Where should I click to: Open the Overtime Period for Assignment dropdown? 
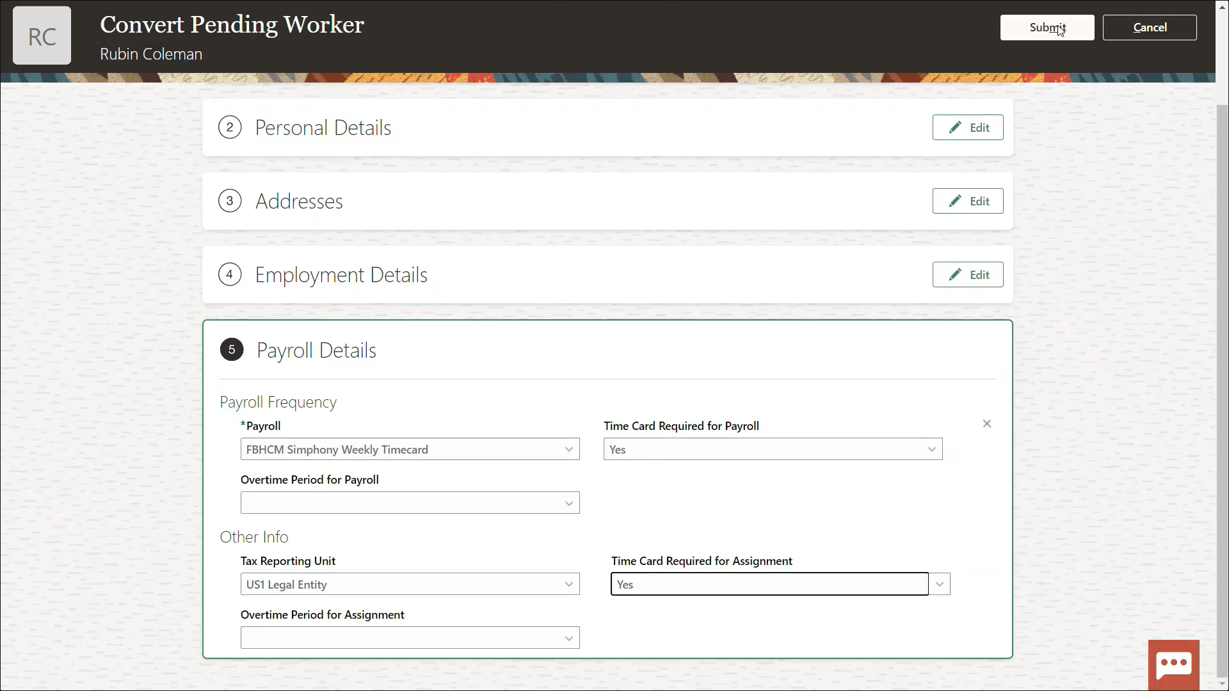click(x=567, y=637)
